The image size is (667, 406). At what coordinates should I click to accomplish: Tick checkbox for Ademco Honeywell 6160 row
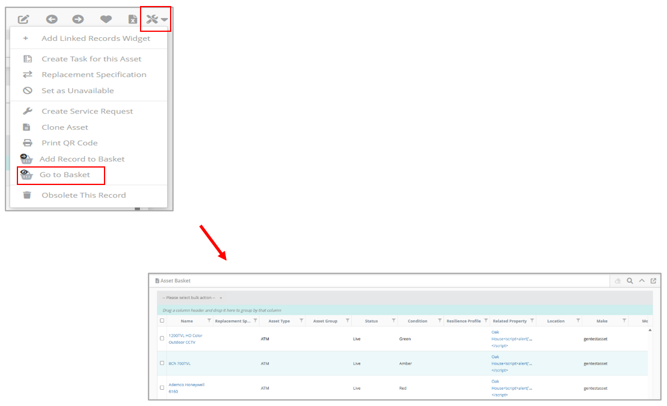pos(162,388)
